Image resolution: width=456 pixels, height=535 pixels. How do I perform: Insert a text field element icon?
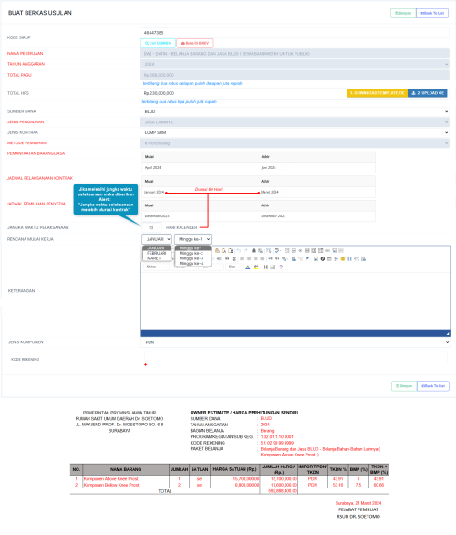tap(306, 250)
